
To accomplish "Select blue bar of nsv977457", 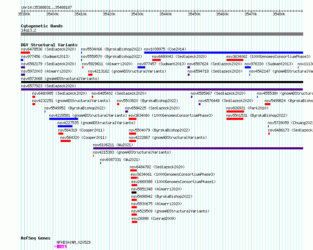I will click(x=141, y=67).
